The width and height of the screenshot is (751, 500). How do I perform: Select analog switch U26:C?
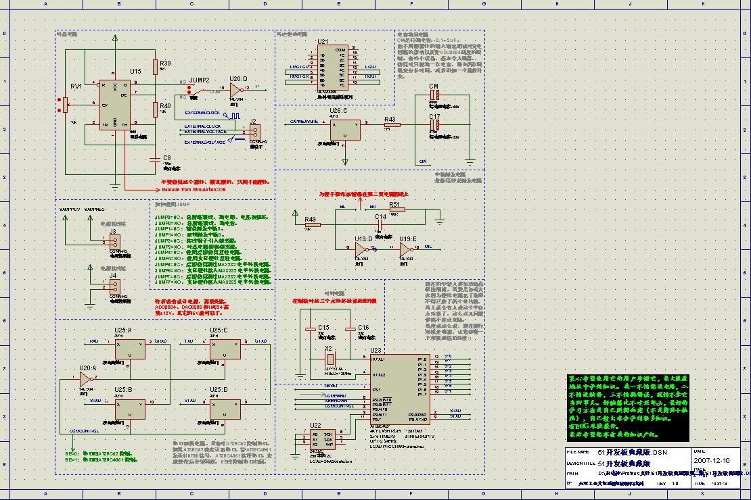click(345, 130)
